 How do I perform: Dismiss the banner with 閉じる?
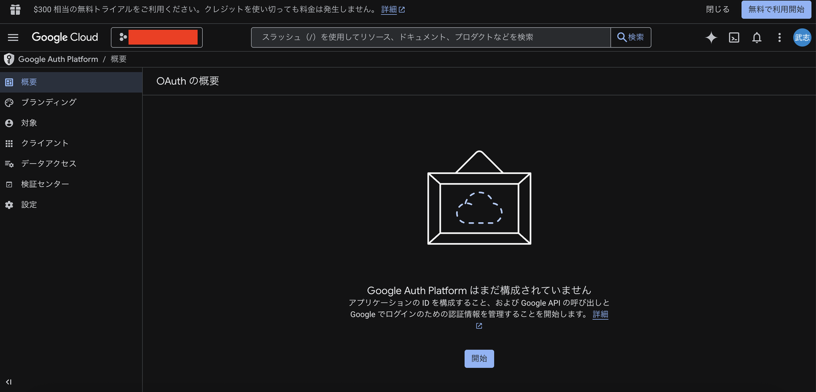(x=718, y=10)
